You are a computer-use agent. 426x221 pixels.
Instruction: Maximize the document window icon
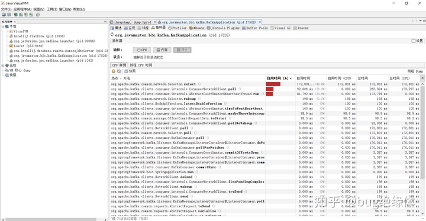pos(424,21)
